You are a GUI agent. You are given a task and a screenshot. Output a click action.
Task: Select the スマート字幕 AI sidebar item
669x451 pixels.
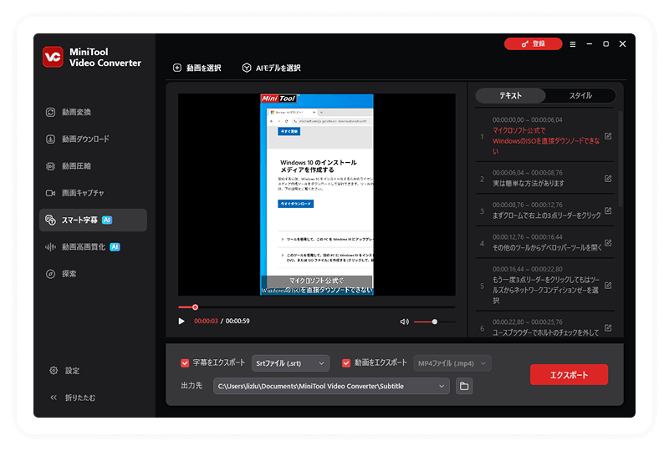(93, 220)
